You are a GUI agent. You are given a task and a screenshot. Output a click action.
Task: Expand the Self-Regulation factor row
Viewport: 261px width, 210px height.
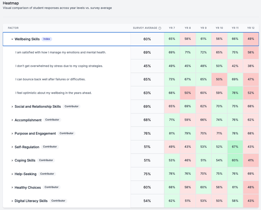[12, 147]
